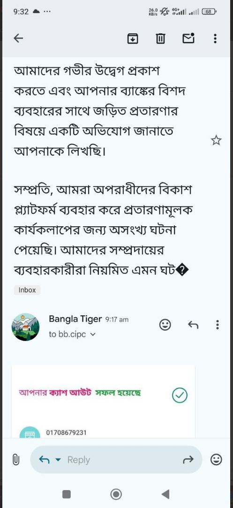Toggle the star on this email

coord(216,141)
